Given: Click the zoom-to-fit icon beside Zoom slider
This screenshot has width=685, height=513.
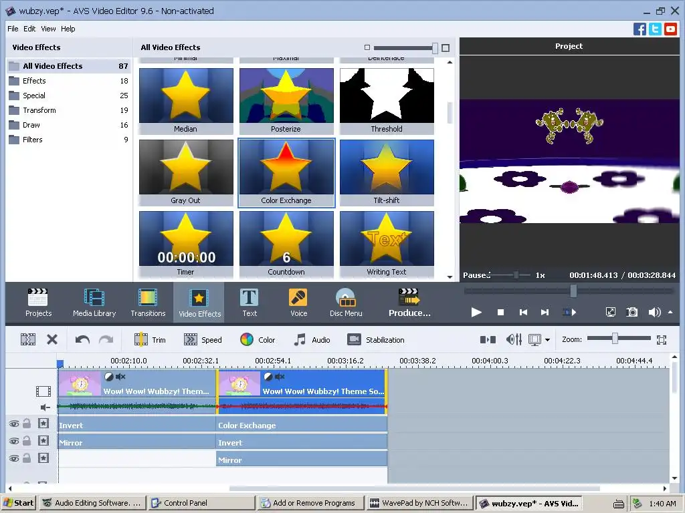Looking at the screenshot, I should 662,340.
